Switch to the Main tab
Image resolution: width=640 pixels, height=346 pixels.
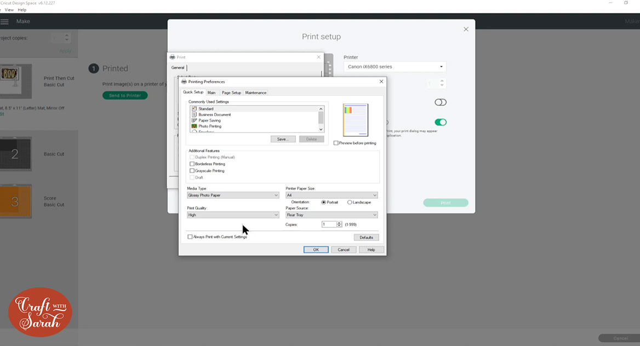click(212, 93)
